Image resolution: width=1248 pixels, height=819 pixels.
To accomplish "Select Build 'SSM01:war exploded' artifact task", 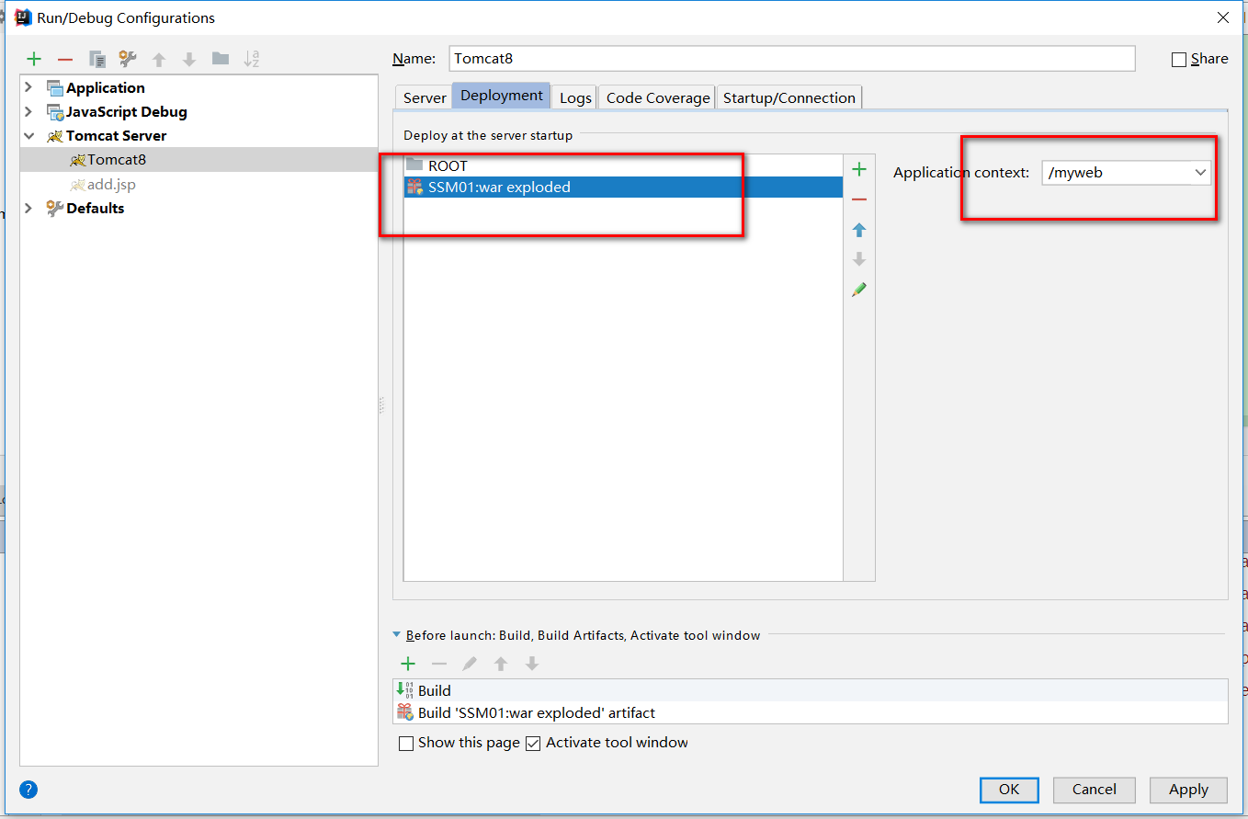I will tap(811, 712).
